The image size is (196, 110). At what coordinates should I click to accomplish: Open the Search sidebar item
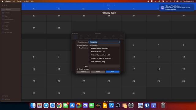[11, 23]
